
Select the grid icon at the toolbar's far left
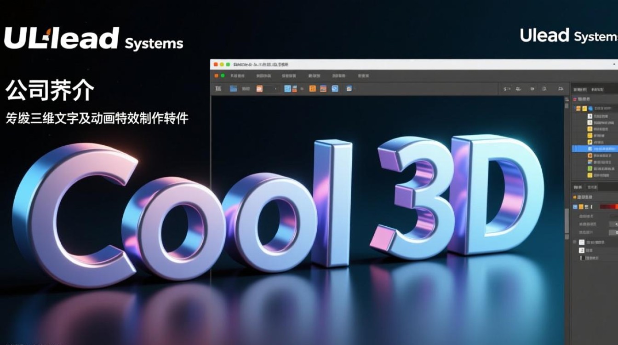click(x=218, y=89)
